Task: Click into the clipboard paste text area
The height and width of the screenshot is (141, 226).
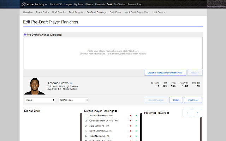Action: tap(113, 53)
